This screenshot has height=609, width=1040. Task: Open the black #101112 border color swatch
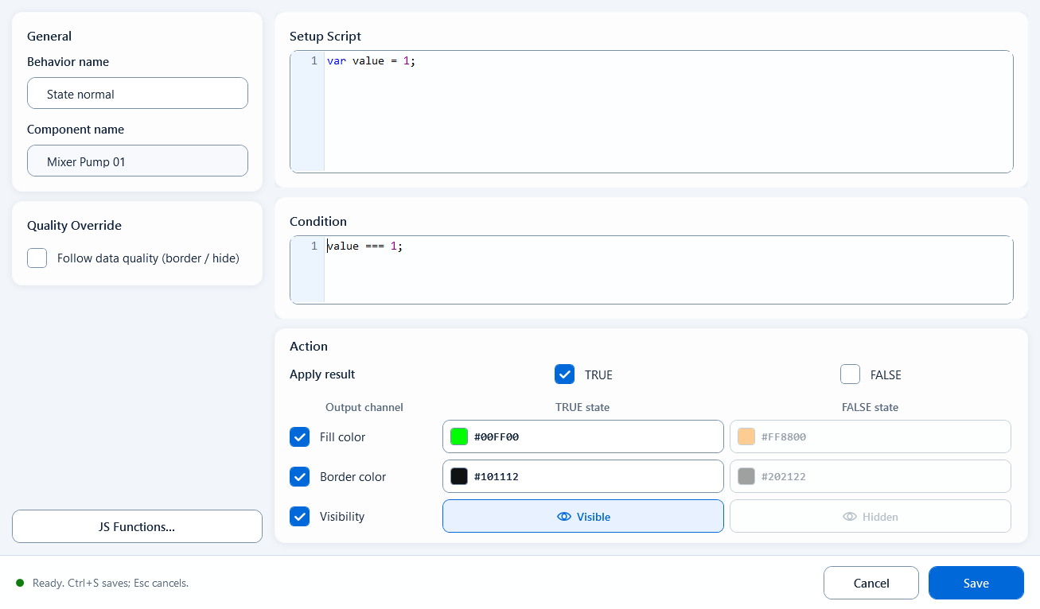tap(459, 476)
